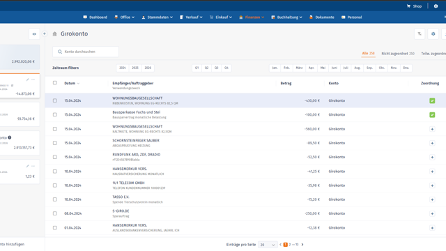Click green assigned checkmark for NEBENKOSTEN row
Screen dimensions: 446x251
tap(432, 100)
